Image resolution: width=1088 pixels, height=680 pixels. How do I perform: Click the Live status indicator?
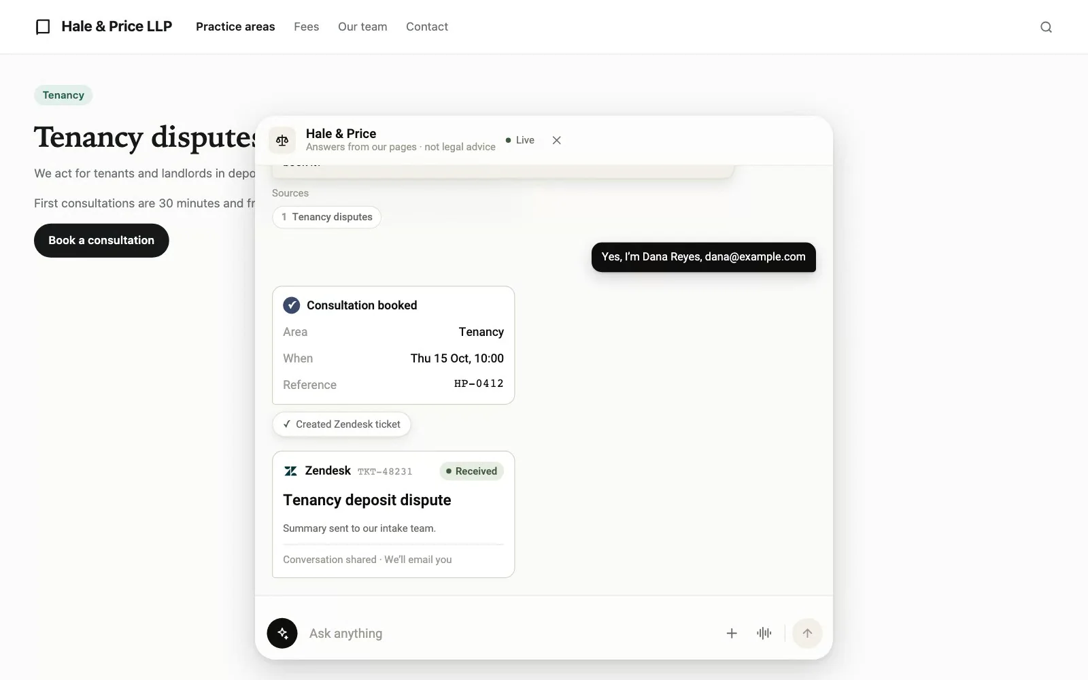point(520,140)
